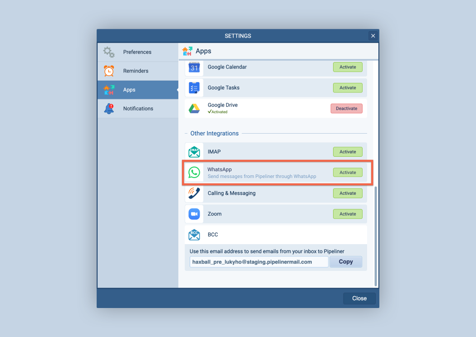The width and height of the screenshot is (476, 337).
Task: Activate the Zoom integration
Action: coord(348,214)
